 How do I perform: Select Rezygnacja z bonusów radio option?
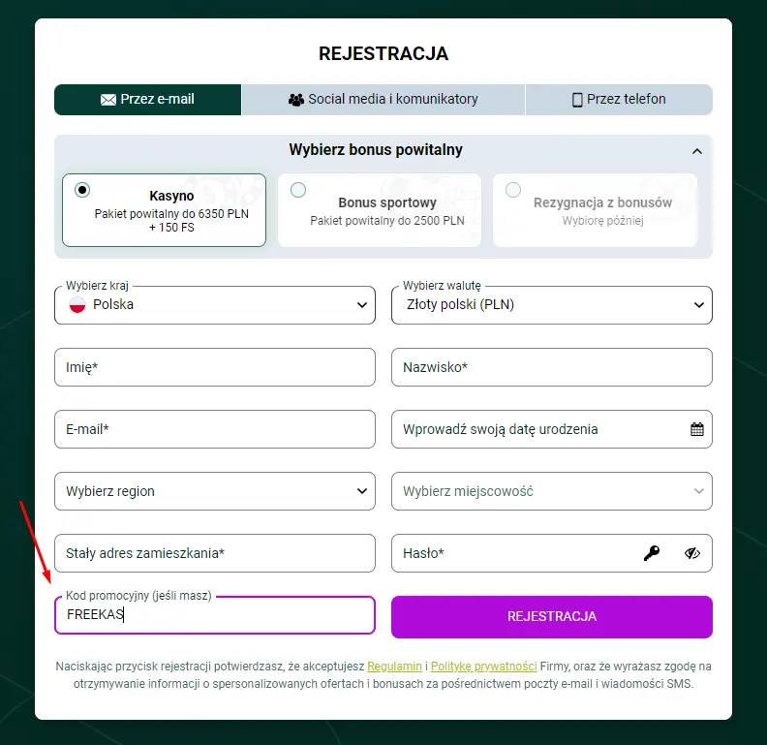point(513,190)
